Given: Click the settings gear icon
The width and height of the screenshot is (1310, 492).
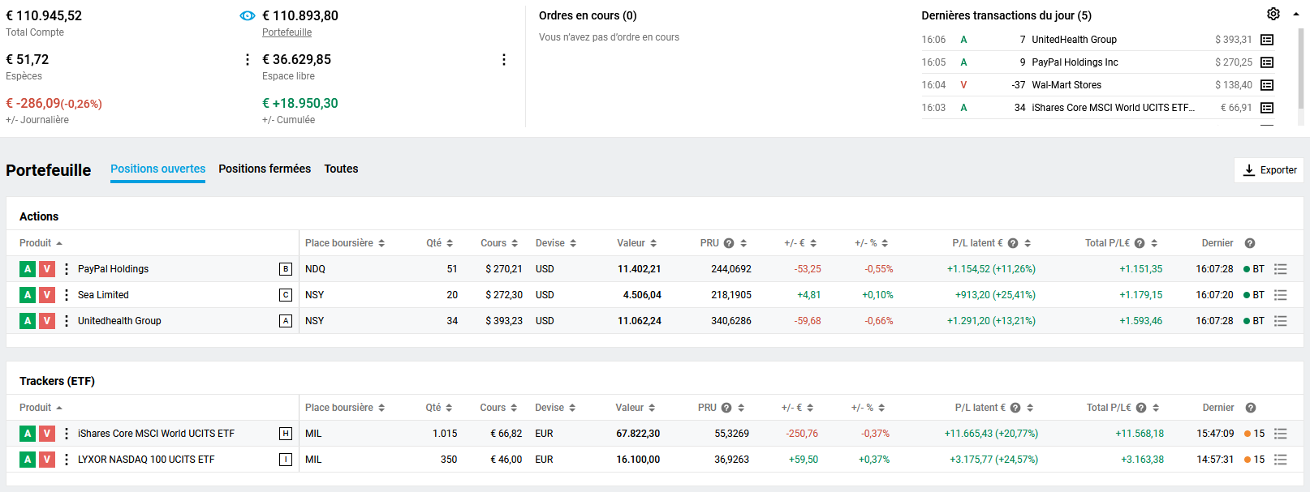Looking at the screenshot, I should pos(1273,14).
